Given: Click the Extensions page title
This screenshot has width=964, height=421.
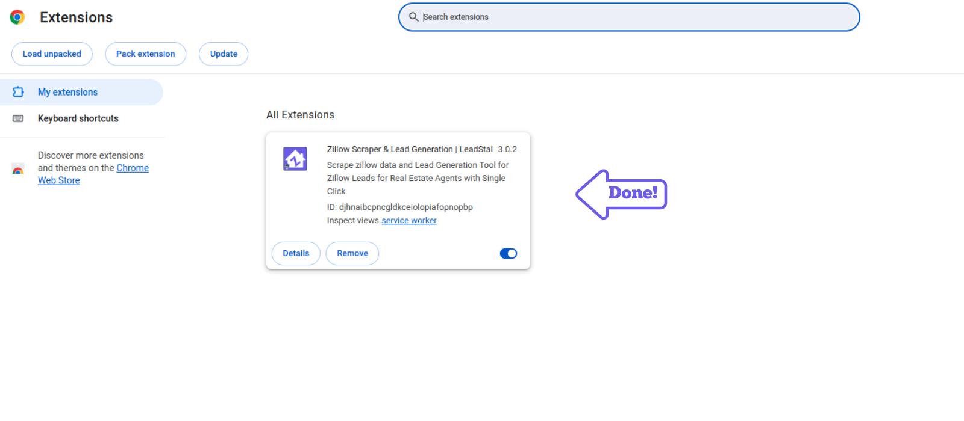Looking at the screenshot, I should (x=77, y=17).
